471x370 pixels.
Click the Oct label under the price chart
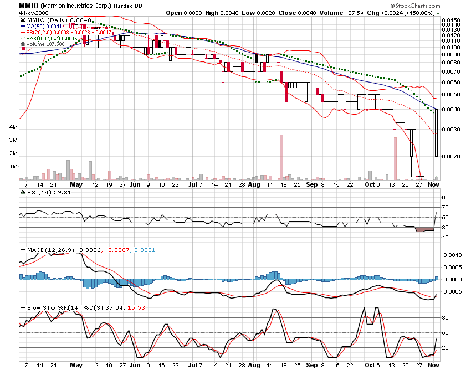pos(370,184)
